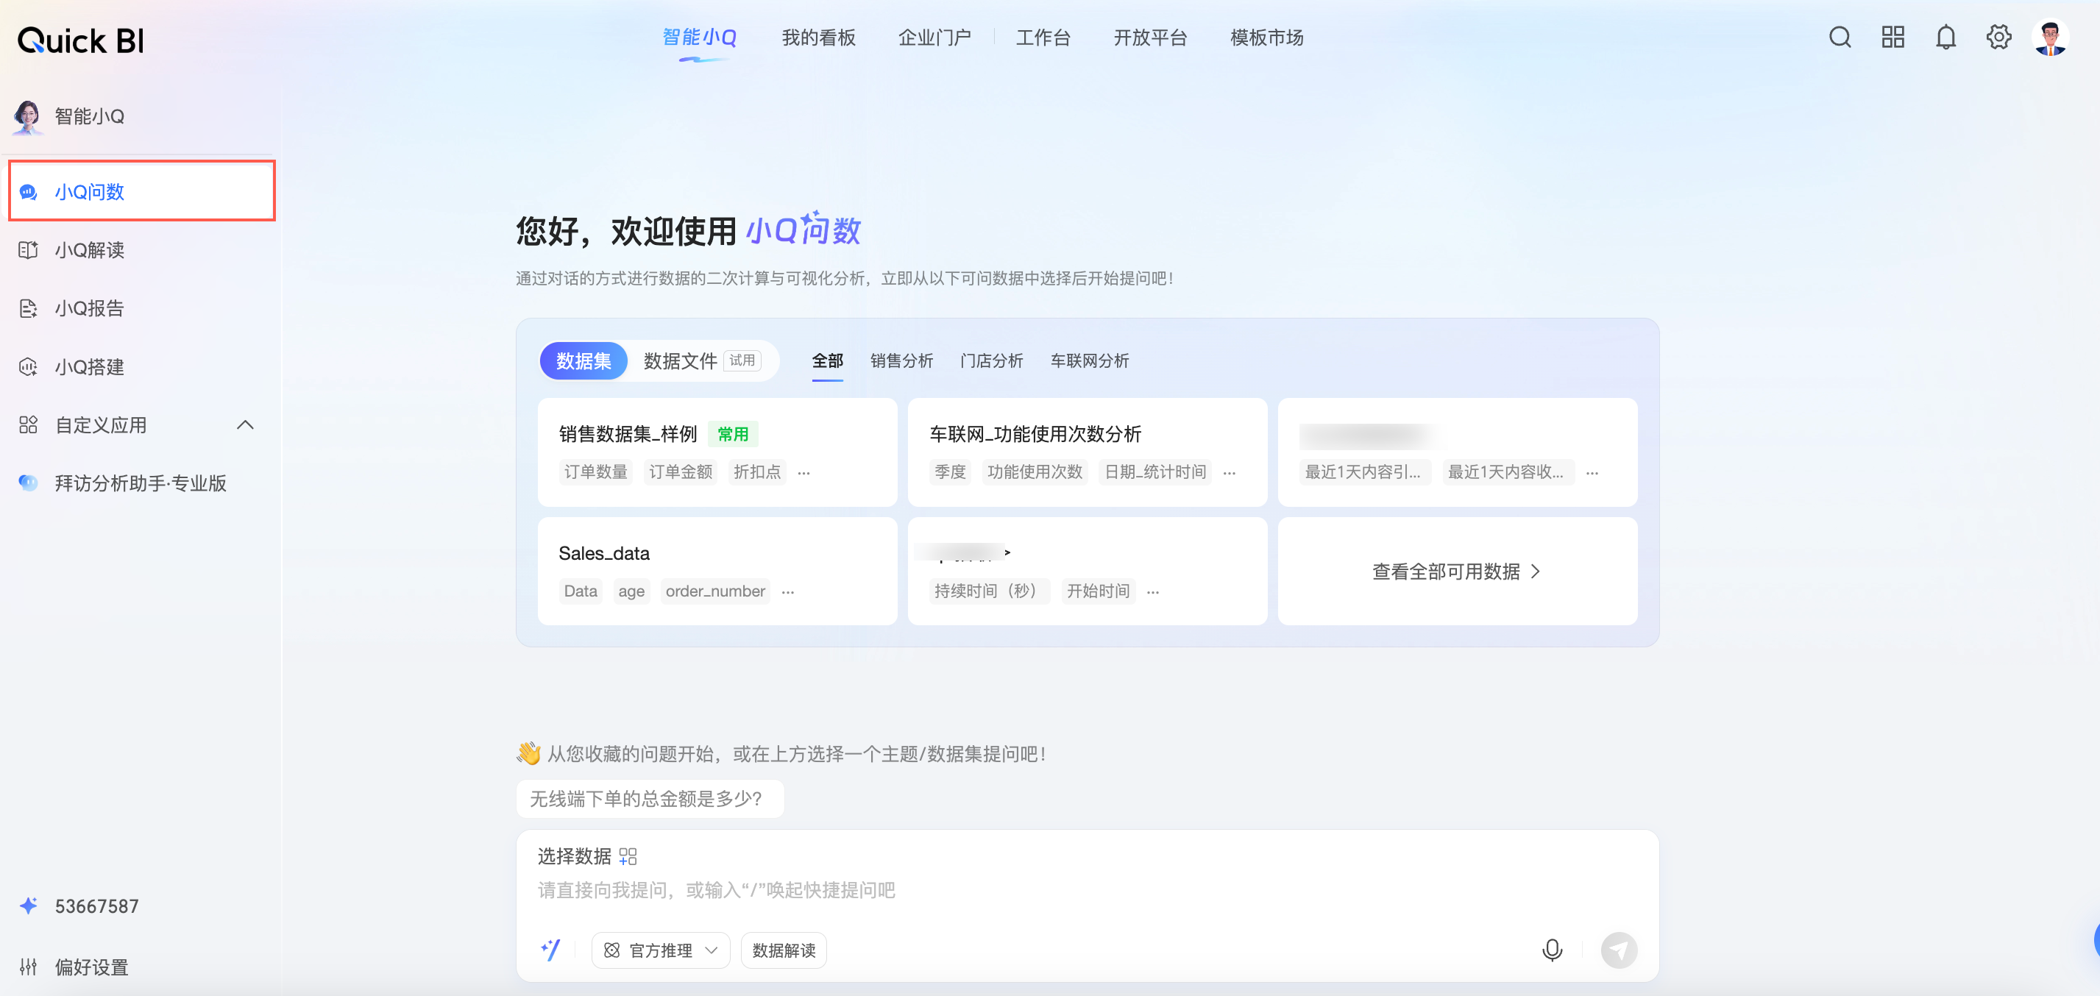The width and height of the screenshot is (2100, 996).
Task: Click the 持续时间(秒) field tag
Action: pyautogui.click(x=990, y=591)
